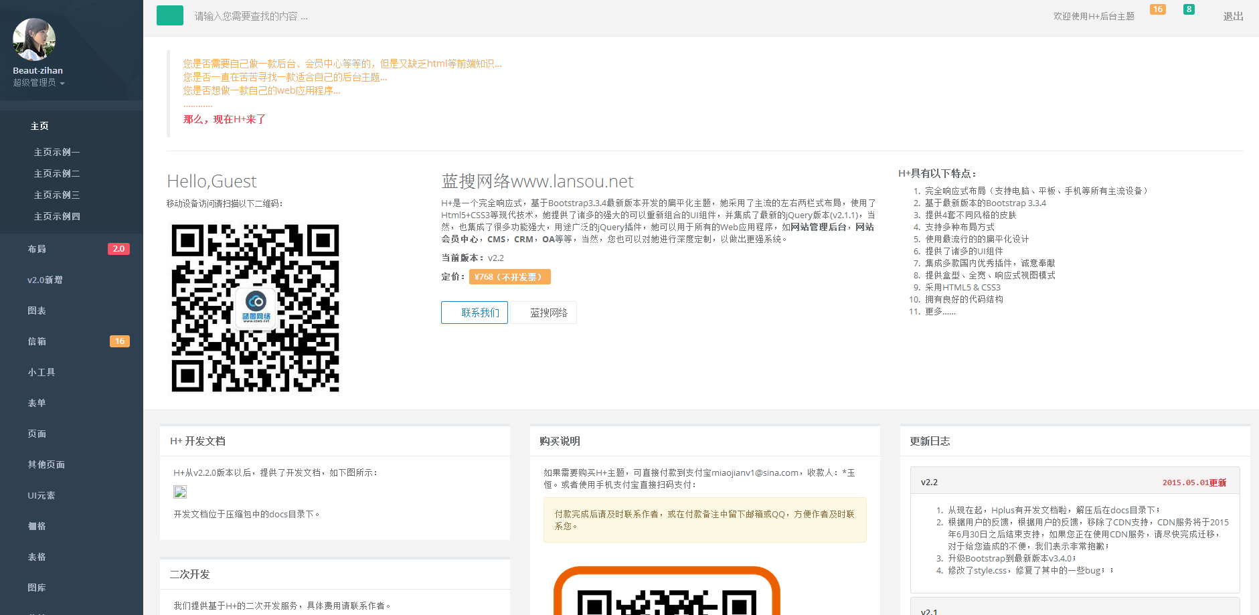
Task: Click the orange 16 badge beside 信箱
Action: 120,341
